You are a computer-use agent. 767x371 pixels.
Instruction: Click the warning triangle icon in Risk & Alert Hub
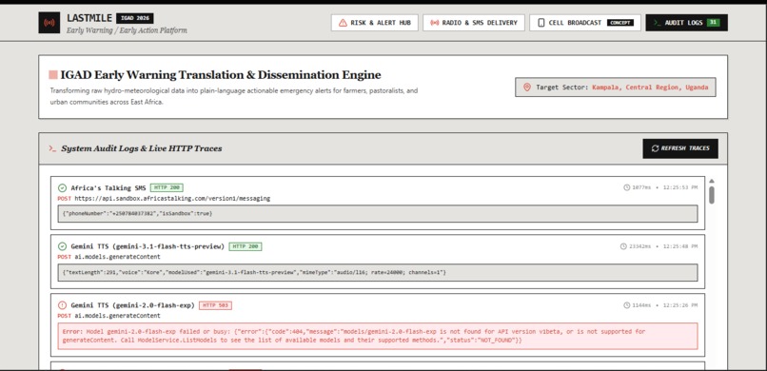(x=343, y=23)
